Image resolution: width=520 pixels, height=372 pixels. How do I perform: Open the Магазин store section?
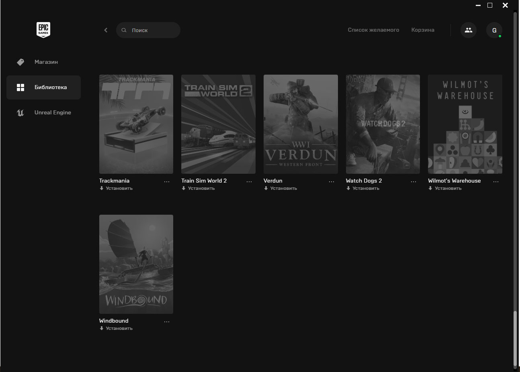(43, 62)
